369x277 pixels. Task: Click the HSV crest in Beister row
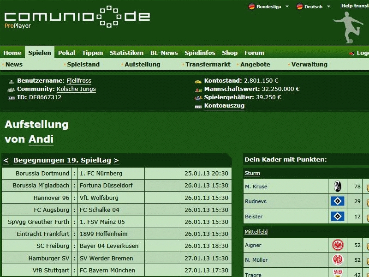tap(338, 216)
